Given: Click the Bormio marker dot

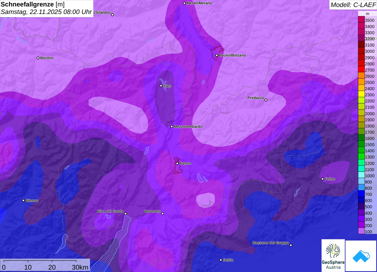Looking at the screenshot, I should [x=38, y=58].
